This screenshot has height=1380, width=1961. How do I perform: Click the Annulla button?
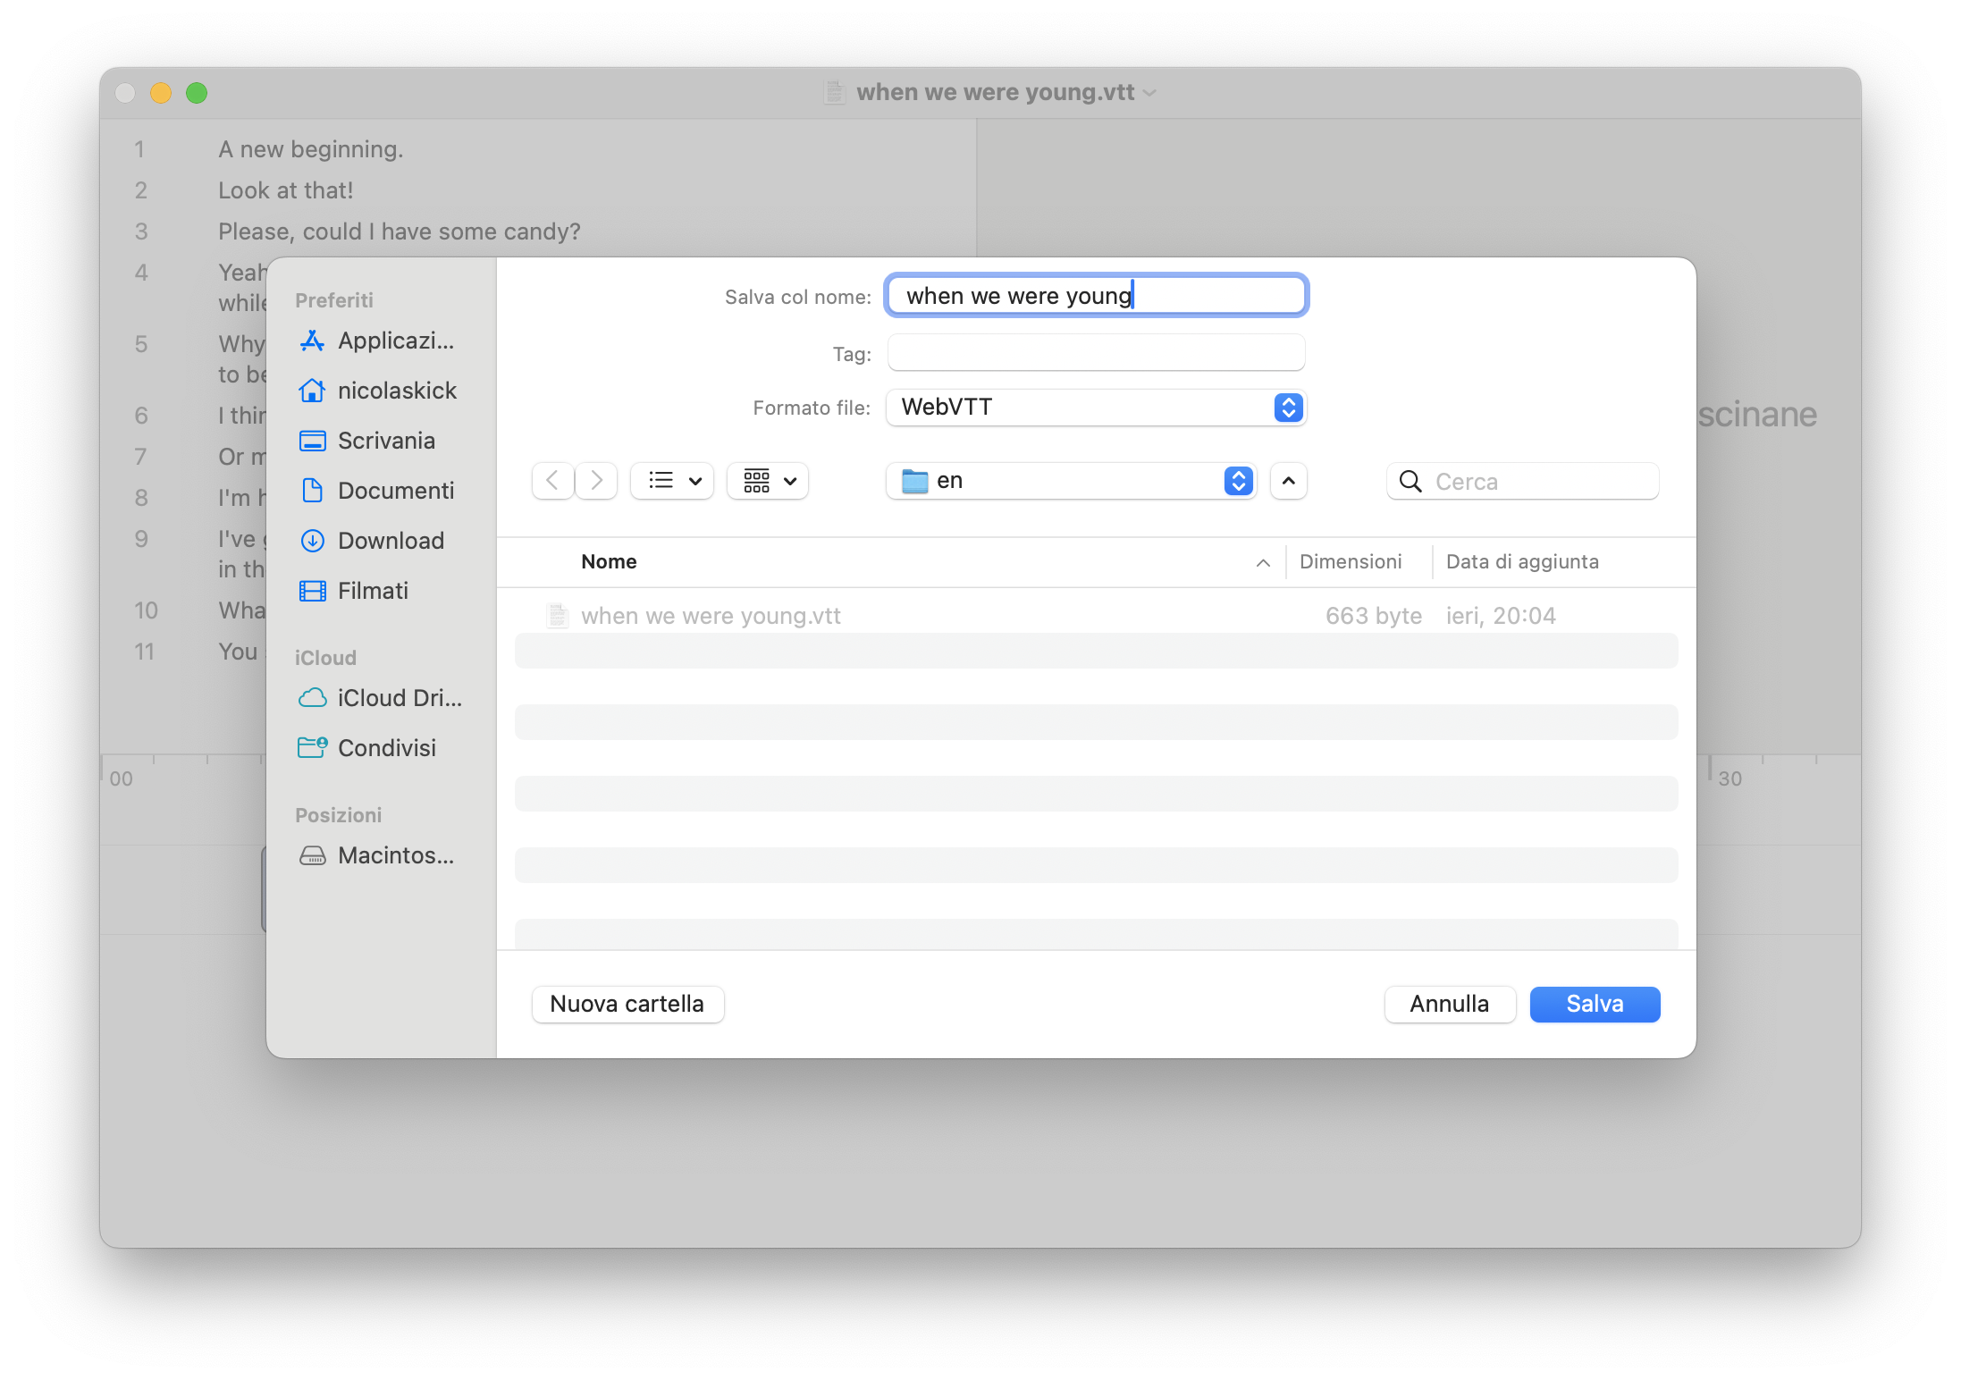tap(1449, 1004)
